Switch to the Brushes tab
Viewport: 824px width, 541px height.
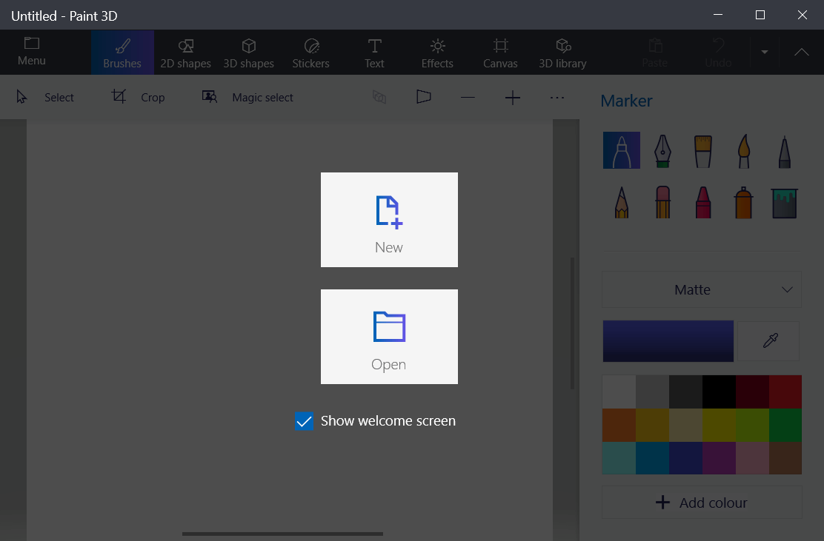coord(122,53)
